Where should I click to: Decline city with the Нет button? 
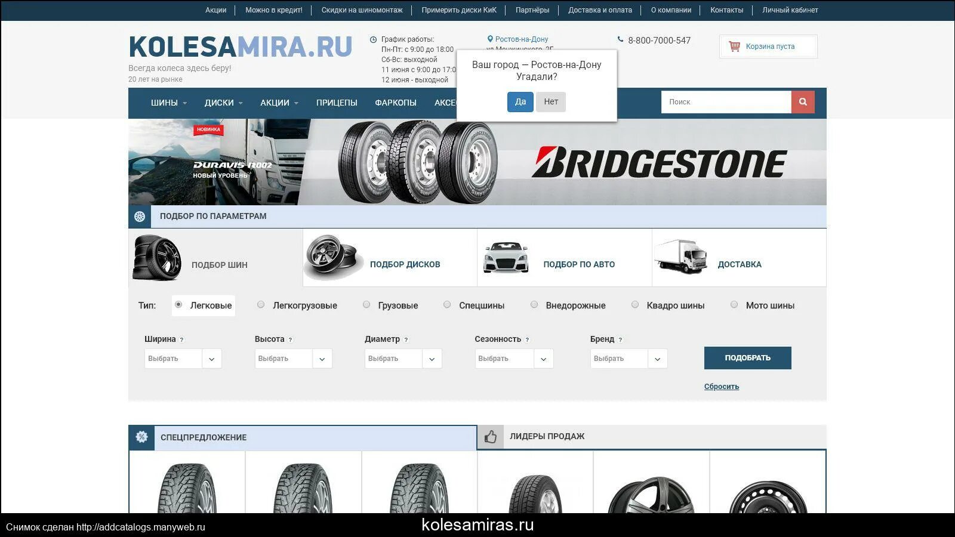pos(551,102)
